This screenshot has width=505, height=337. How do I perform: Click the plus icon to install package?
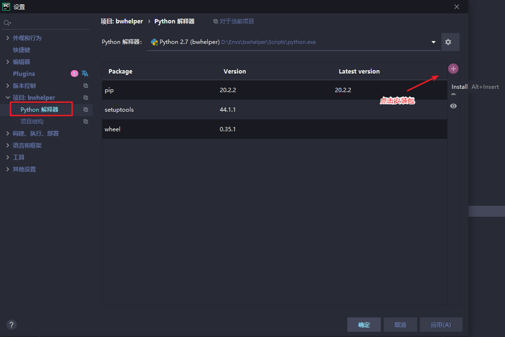453,69
